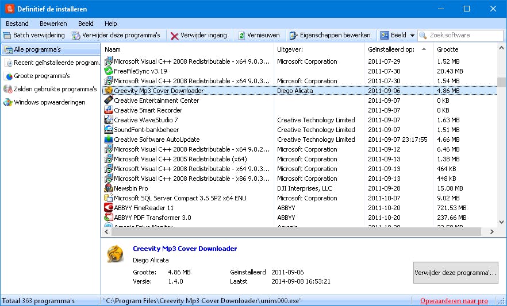Click the Creevity Mp3 Cover Downloader title link
The height and width of the screenshot is (306, 507).
[x=185, y=249]
